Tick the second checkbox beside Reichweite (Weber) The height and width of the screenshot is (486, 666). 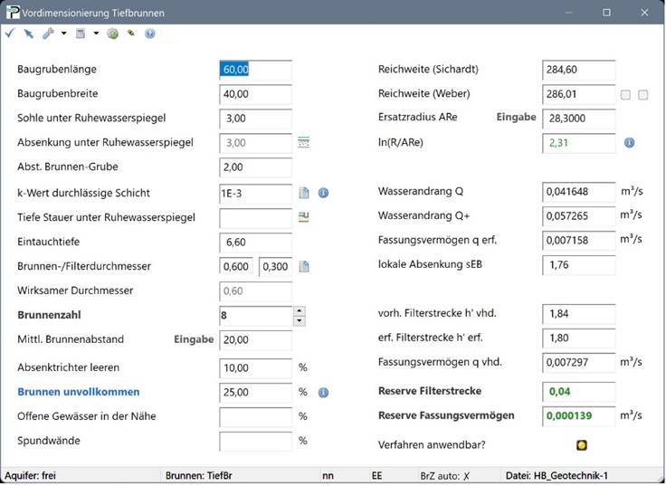point(642,95)
